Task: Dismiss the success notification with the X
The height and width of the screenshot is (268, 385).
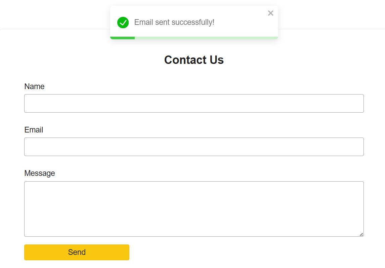Action: 270,13
